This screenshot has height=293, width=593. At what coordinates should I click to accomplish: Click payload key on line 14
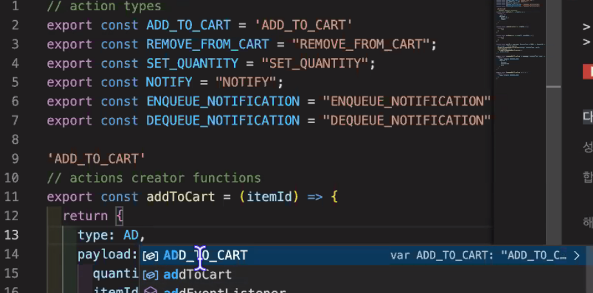pos(104,254)
